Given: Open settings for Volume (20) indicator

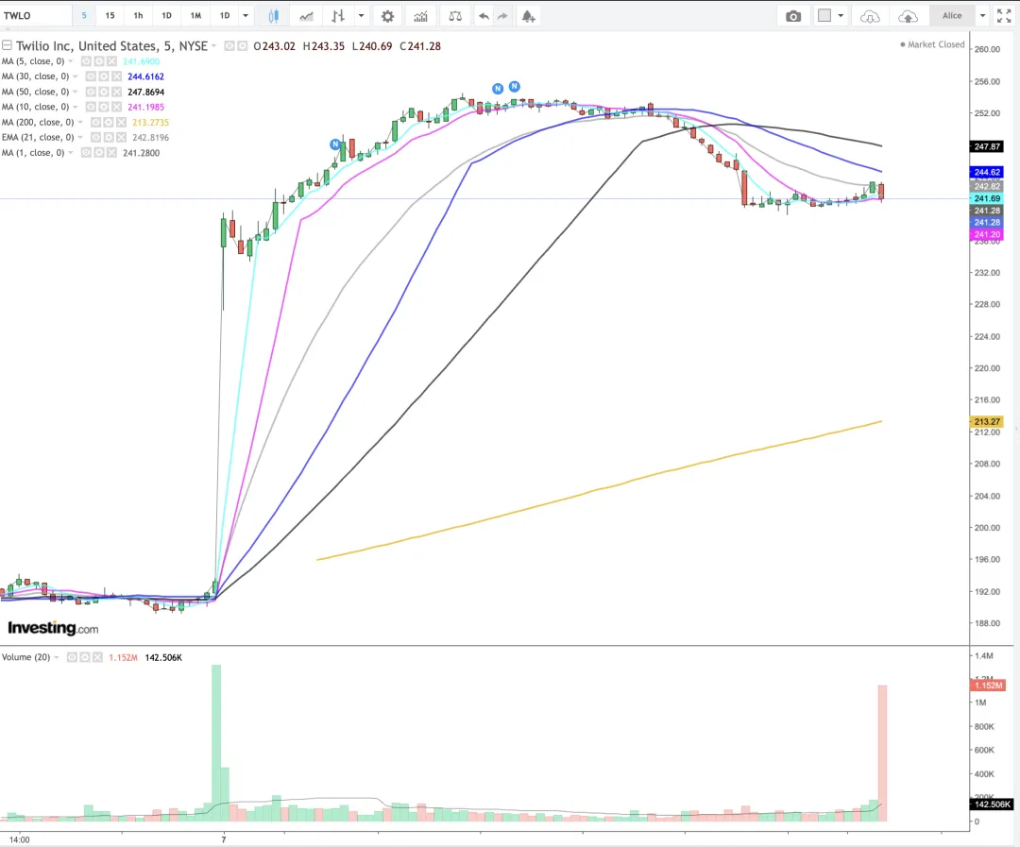Looking at the screenshot, I should [x=85, y=658].
